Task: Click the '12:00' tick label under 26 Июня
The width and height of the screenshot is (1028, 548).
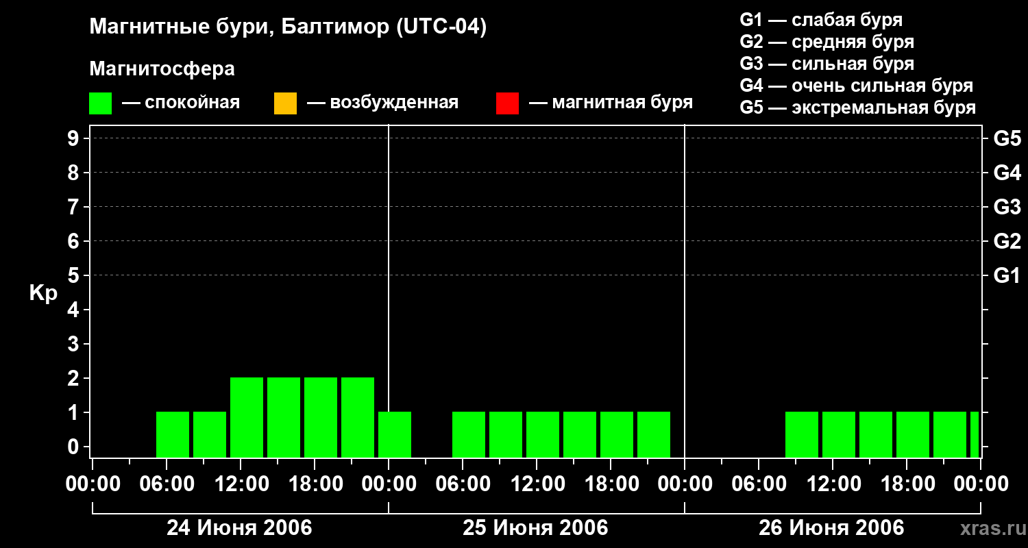Action: point(833,484)
